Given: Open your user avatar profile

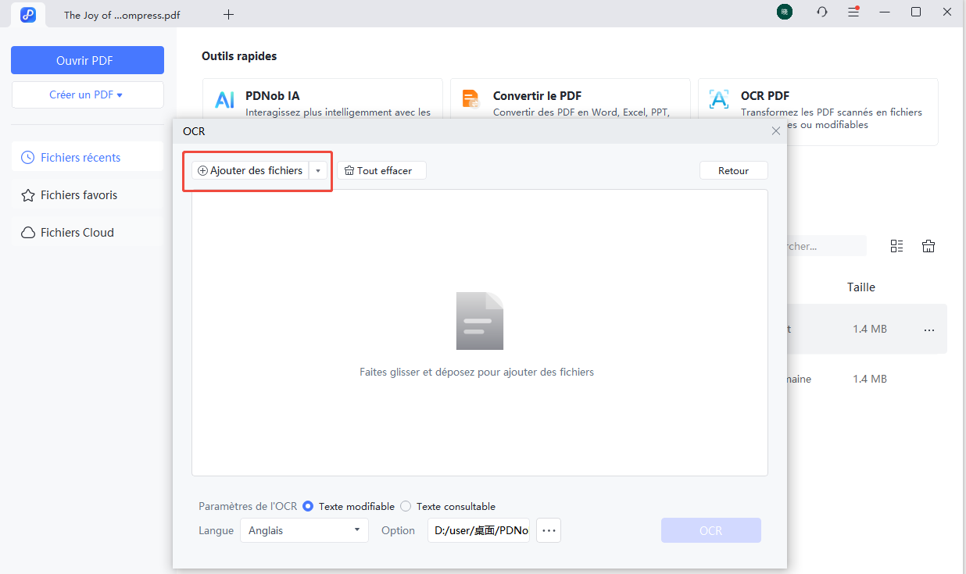Looking at the screenshot, I should (784, 12).
